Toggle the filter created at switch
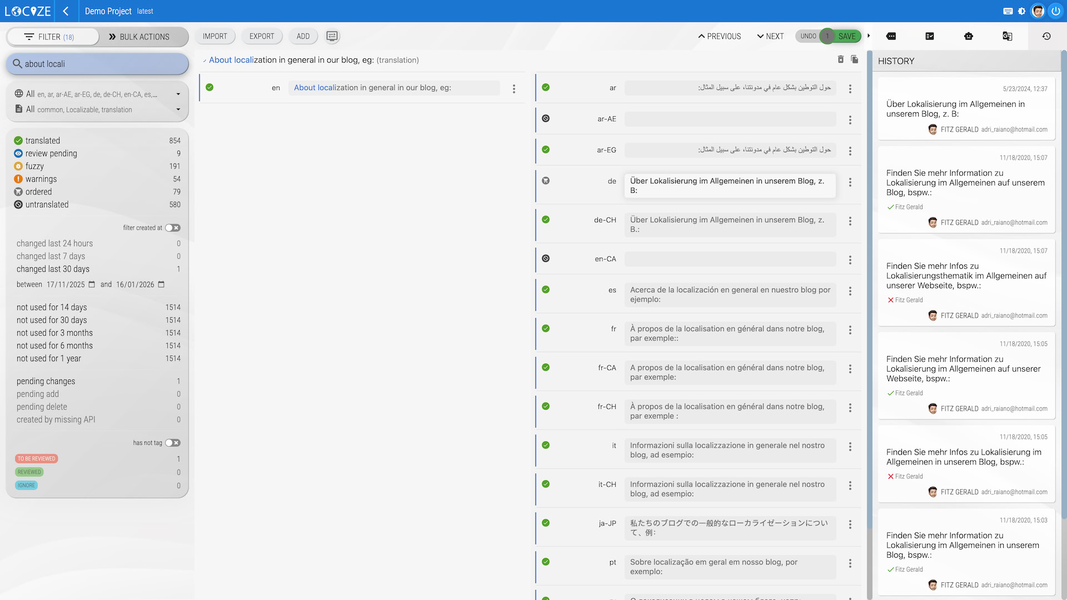The height and width of the screenshot is (600, 1067). point(172,228)
